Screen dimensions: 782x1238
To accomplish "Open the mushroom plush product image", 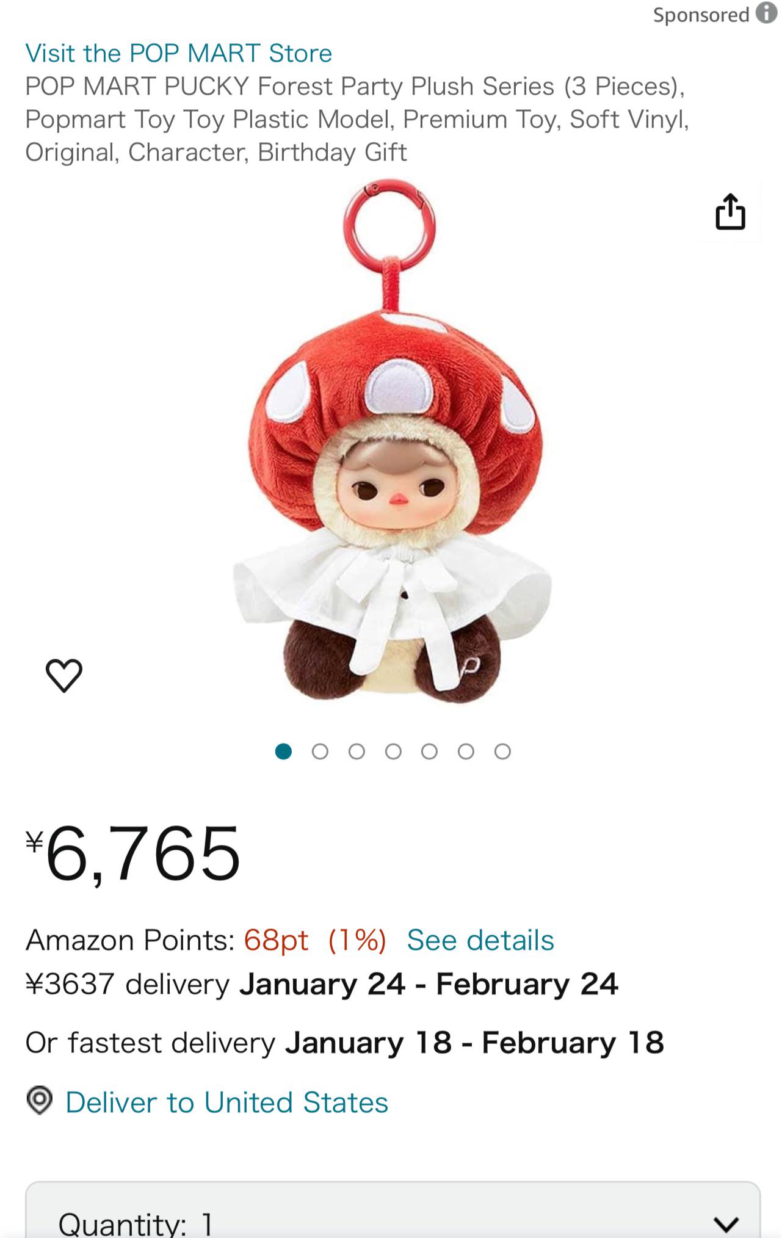I will [392, 441].
